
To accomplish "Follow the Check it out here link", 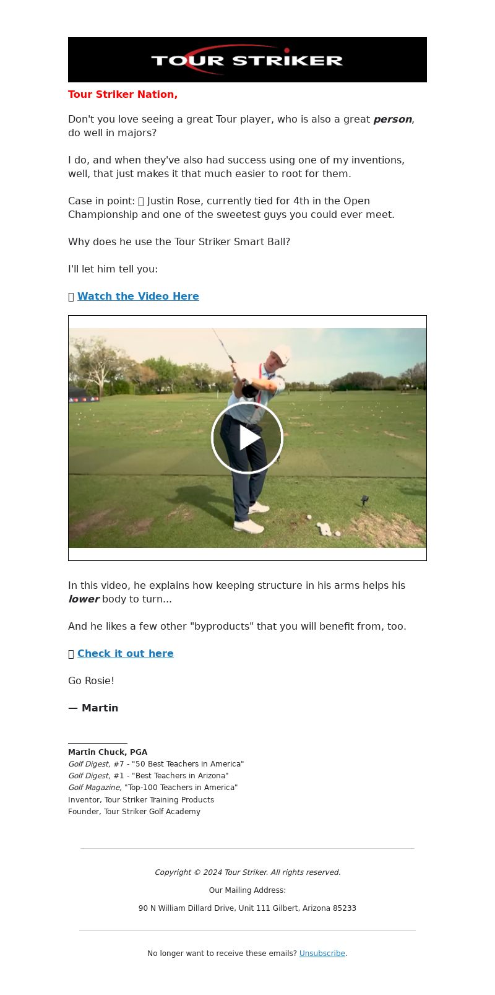I will click(x=126, y=654).
